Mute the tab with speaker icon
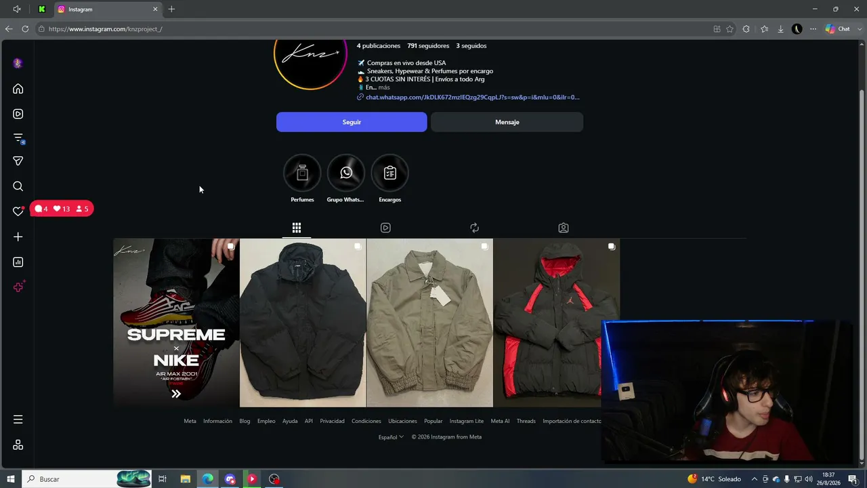Image resolution: width=867 pixels, height=488 pixels. [x=17, y=9]
